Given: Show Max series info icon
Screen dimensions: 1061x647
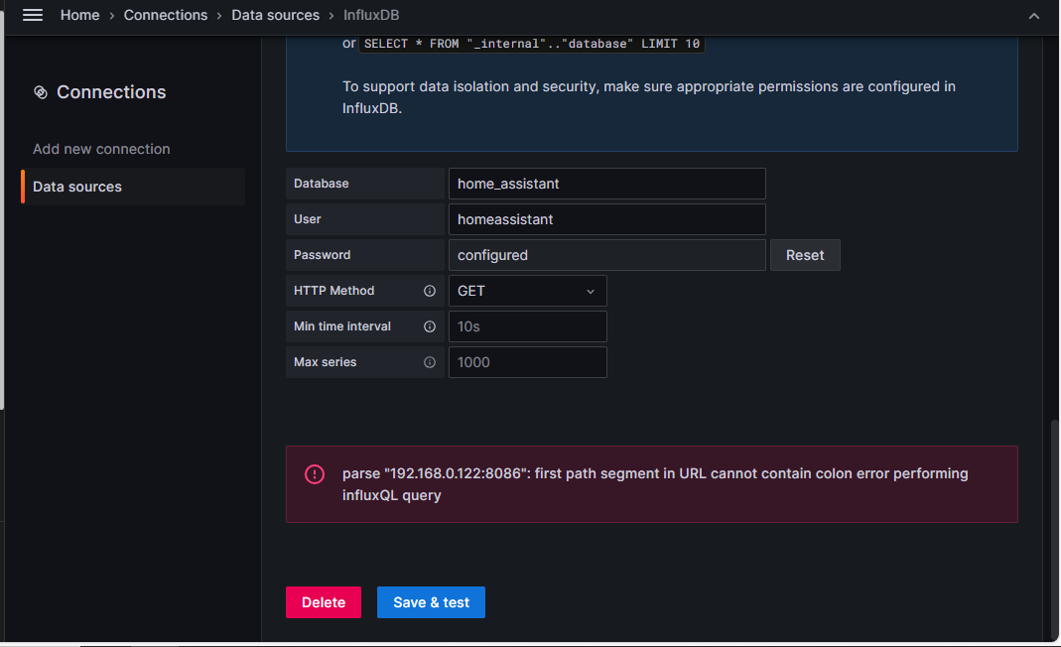Looking at the screenshot, I should click(430, 362).
